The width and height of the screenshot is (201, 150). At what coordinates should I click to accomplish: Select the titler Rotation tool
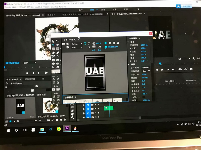point(57,41)
